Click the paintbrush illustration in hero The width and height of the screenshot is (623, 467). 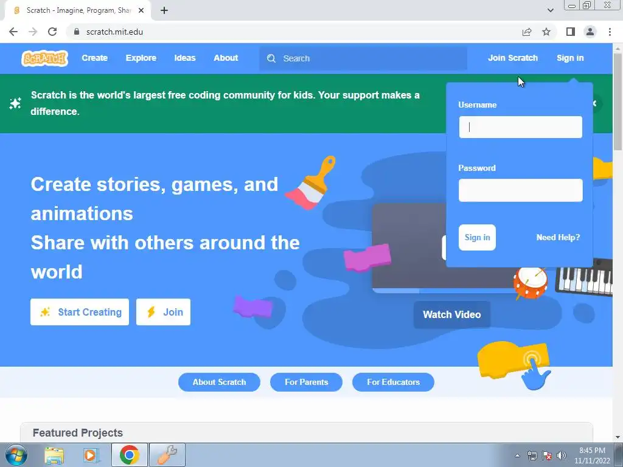311,182
